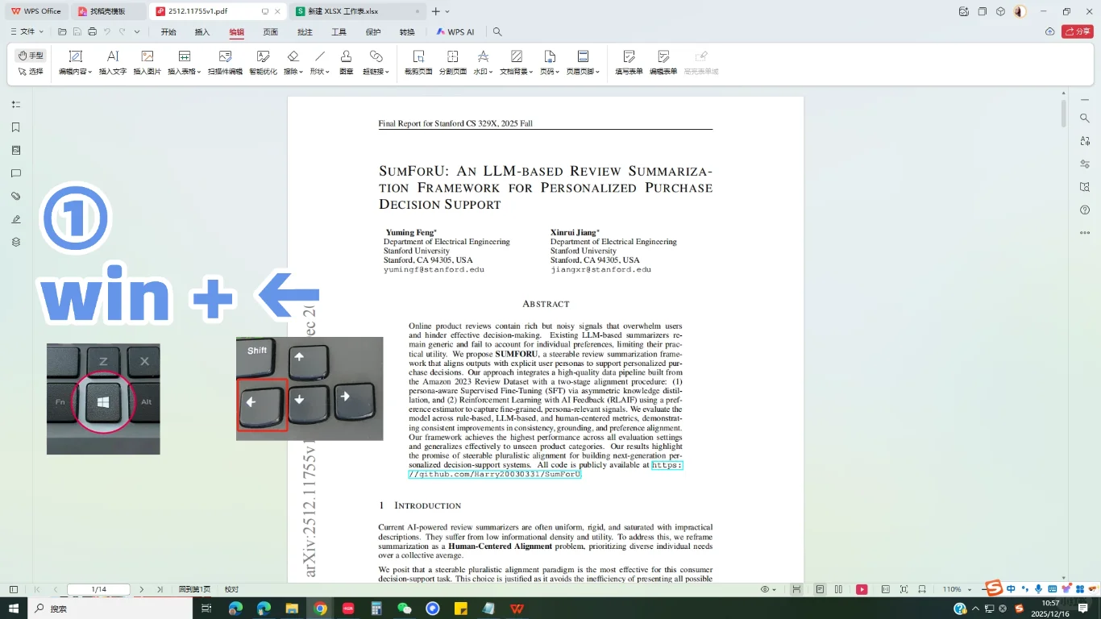The image size is (1101, 619).
Task: Open the comments panel in left sidebar
Action: [15, 173]
